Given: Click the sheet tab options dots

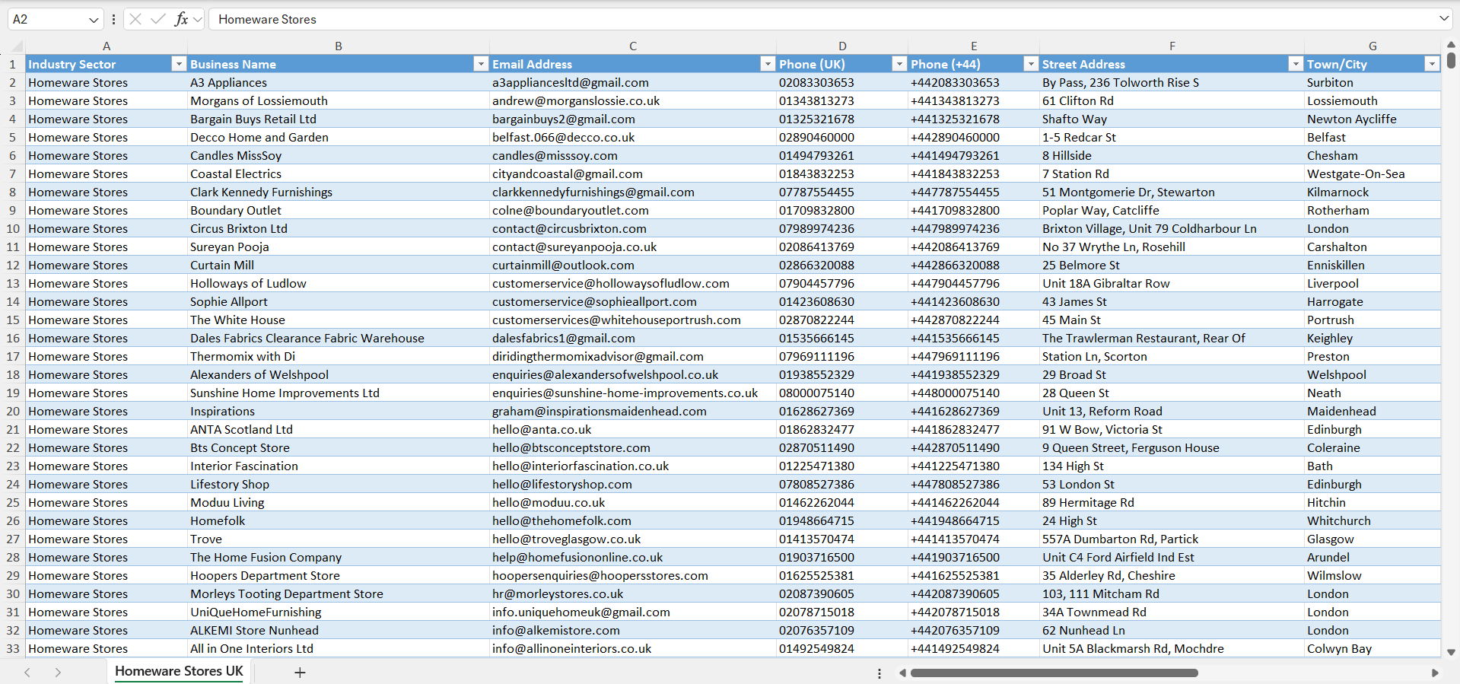Looking at the screenshot, I should 879,673.
